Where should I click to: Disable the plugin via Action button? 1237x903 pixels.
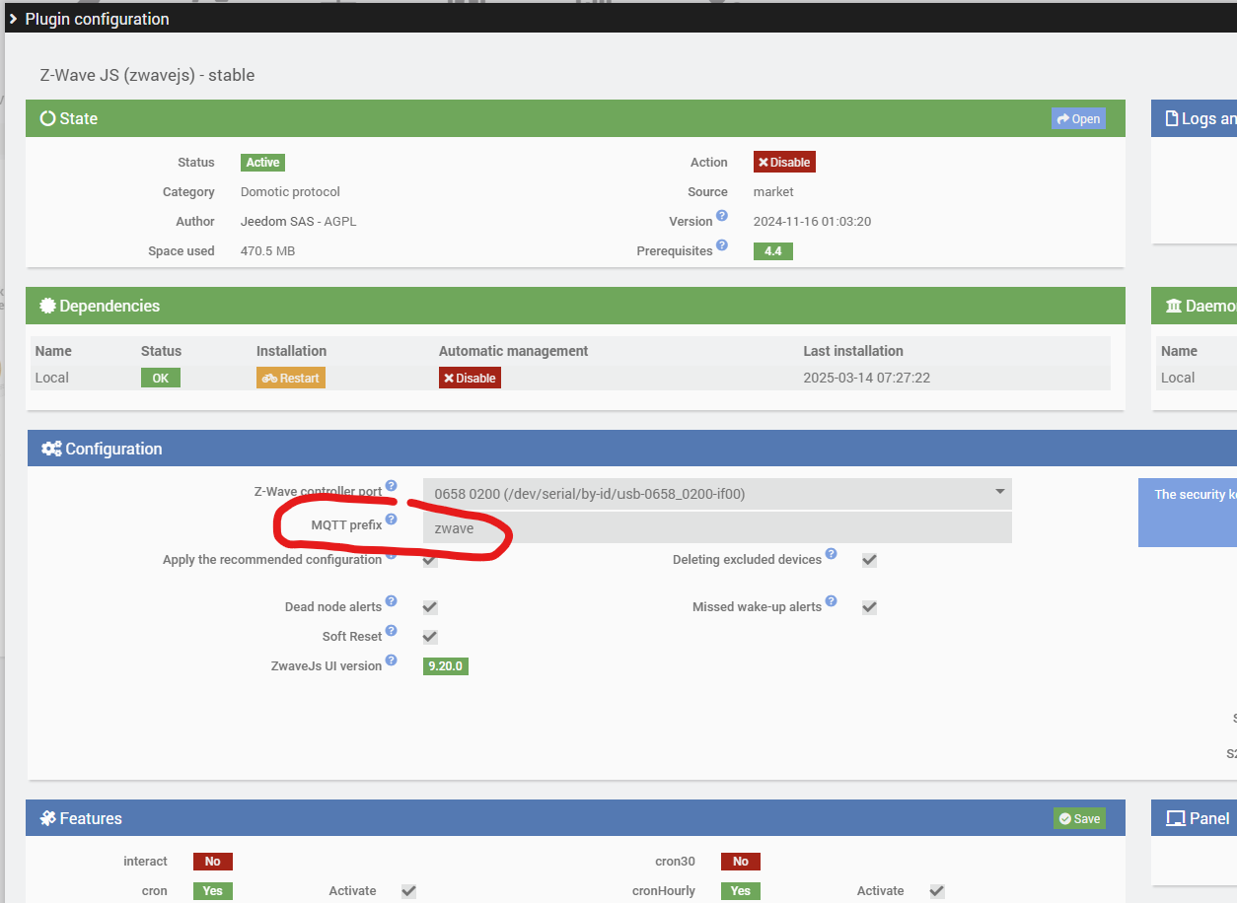click(784, 163)
